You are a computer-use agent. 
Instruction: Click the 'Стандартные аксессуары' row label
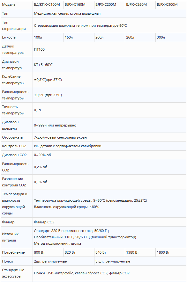pyautogui.click(x=13, y=273)
